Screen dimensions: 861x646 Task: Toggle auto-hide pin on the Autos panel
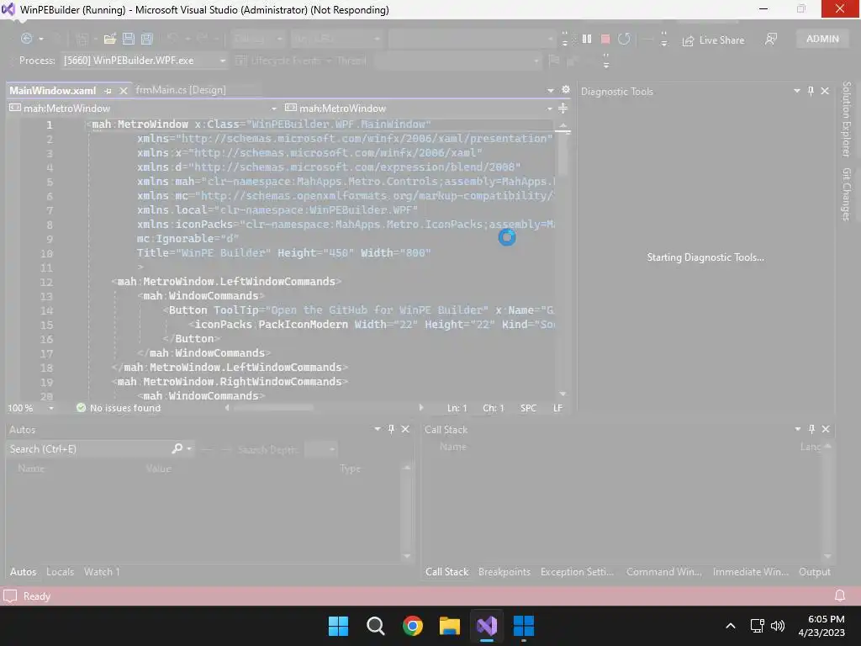[x=392, y=429]
